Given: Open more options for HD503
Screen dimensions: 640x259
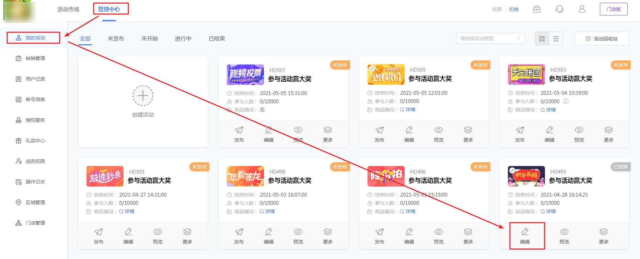Looking at the screenshot, I should 608,134.
